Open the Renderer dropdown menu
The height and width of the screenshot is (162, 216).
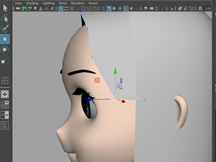78,3
